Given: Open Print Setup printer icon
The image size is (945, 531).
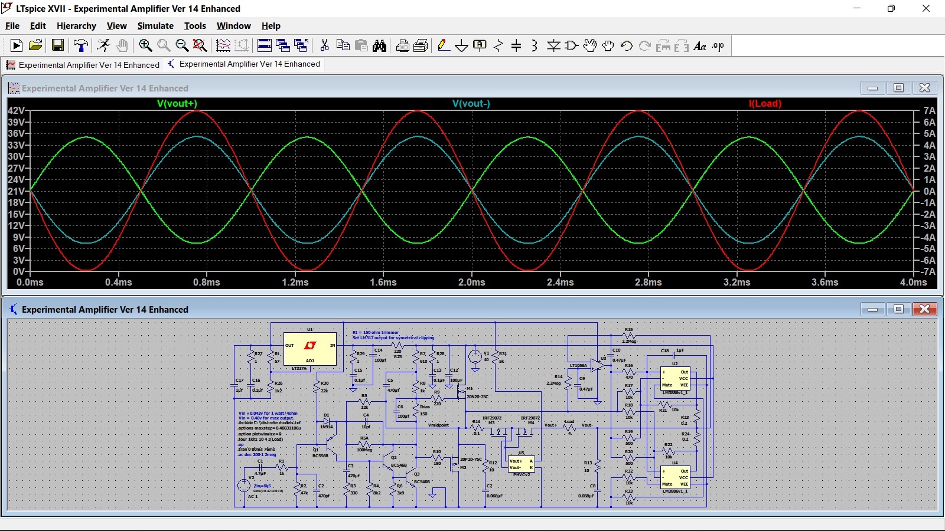Looking at the screenshot, I should (403, 45).
